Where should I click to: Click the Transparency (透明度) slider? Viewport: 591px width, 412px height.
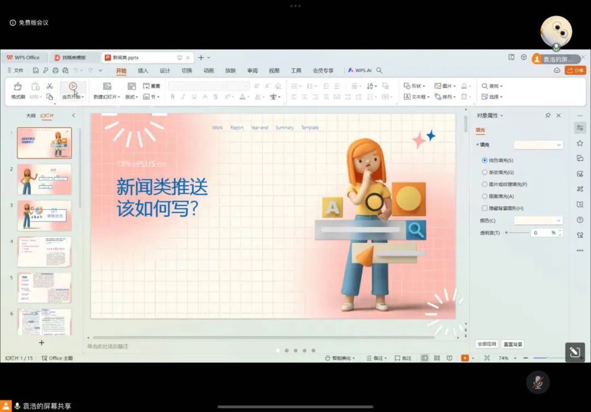[518, 233]
